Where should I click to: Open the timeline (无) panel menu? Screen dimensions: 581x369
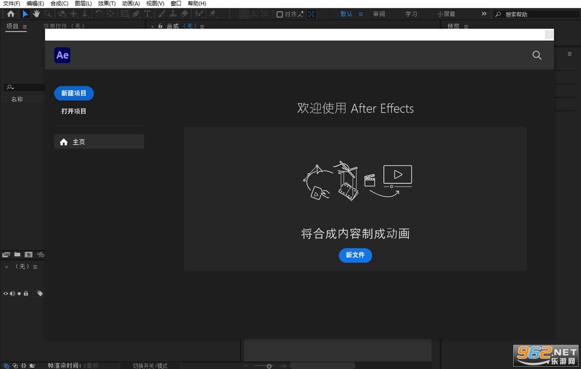click(35, 267)
